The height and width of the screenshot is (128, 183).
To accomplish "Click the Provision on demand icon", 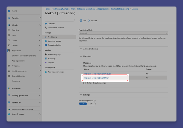I will (46, 28).
